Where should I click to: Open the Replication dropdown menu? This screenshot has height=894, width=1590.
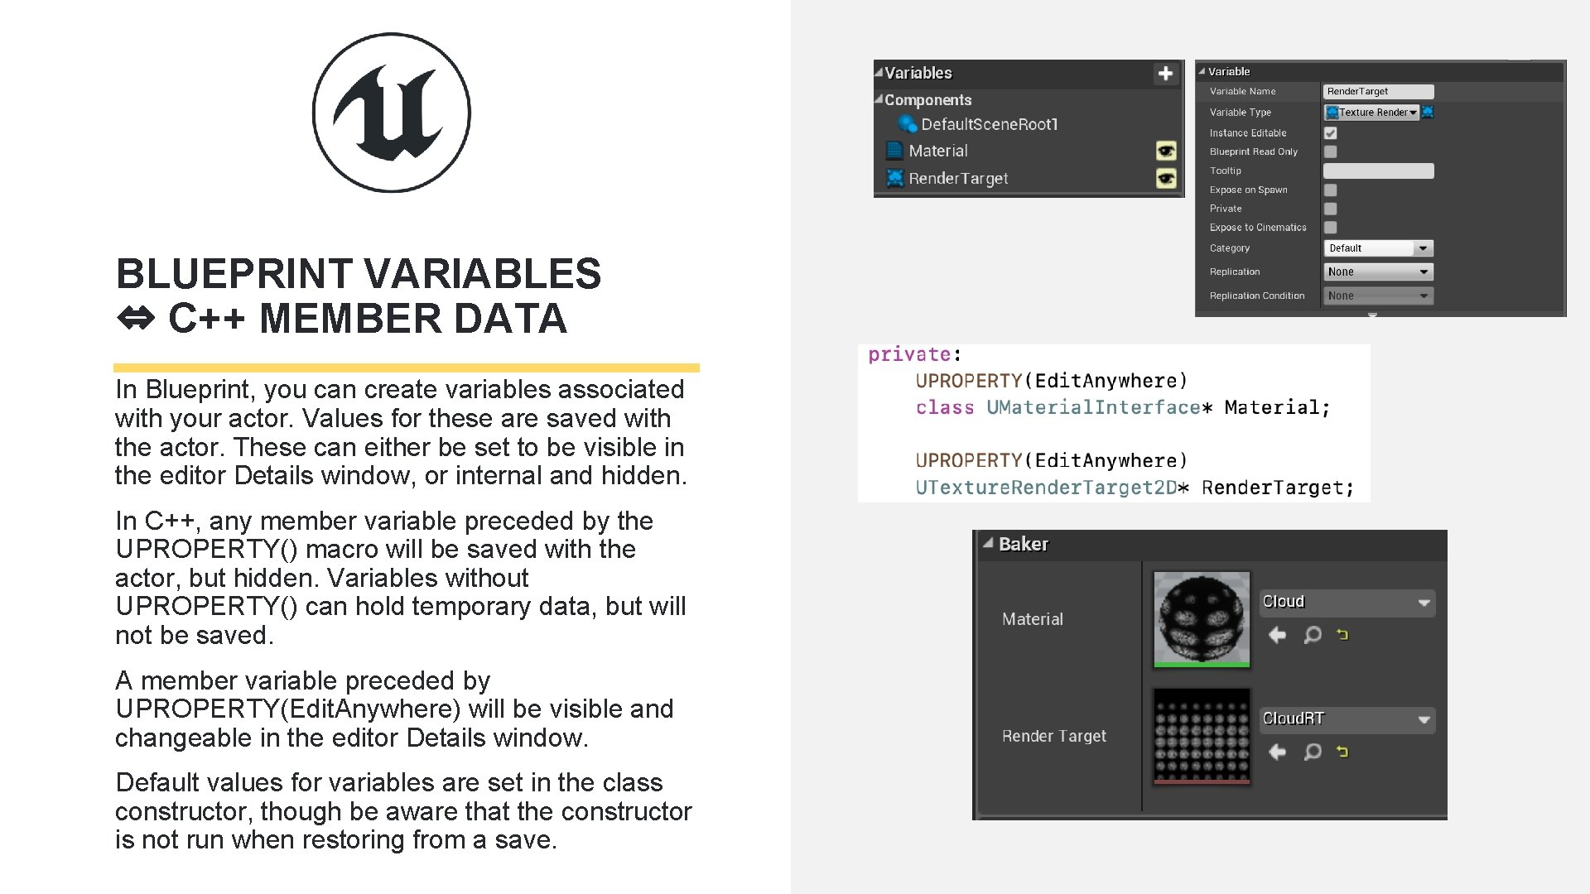pyautogui.click(x=1377, y=272)
